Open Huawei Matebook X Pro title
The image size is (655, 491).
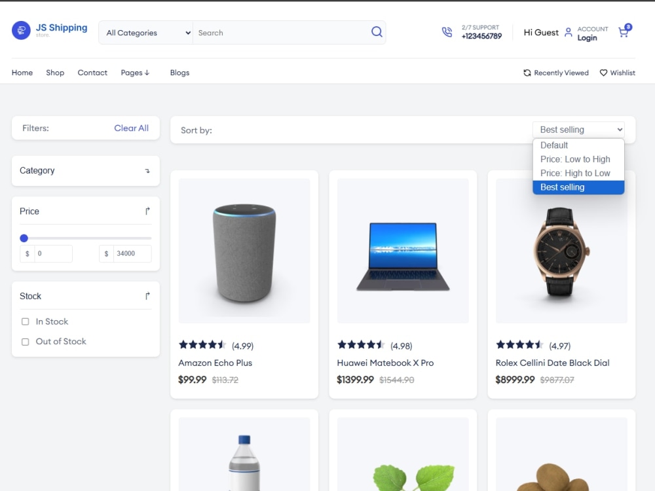click(x=385, y=363)
